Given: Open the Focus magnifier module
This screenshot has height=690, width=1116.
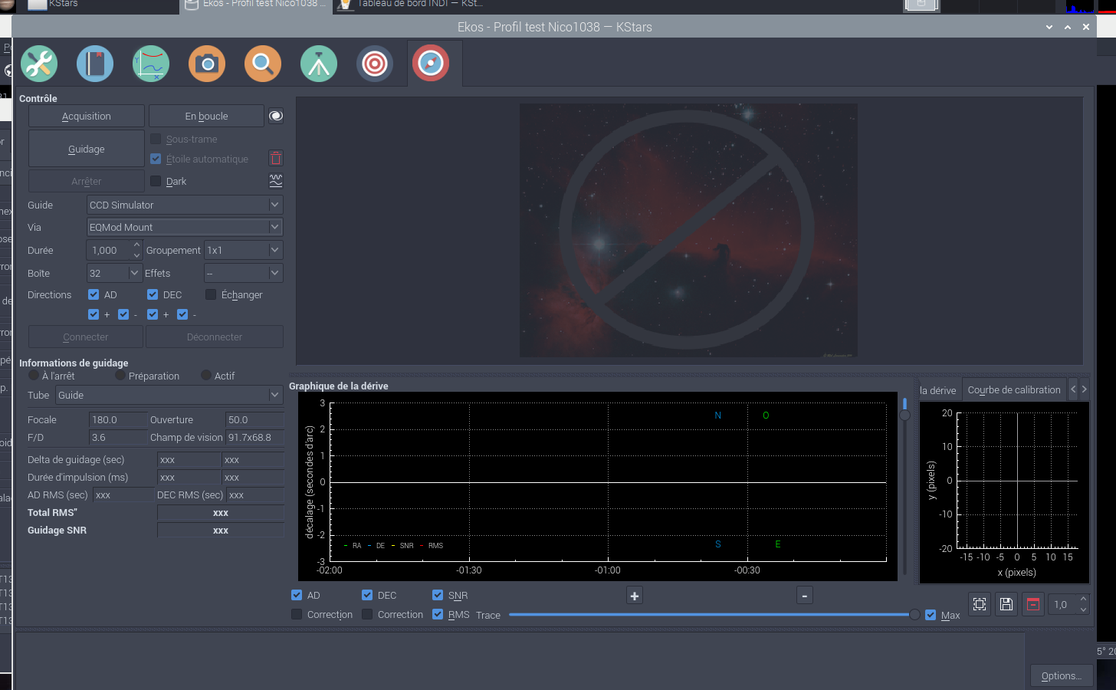Looking at the screenshot, I should (263, 64).
